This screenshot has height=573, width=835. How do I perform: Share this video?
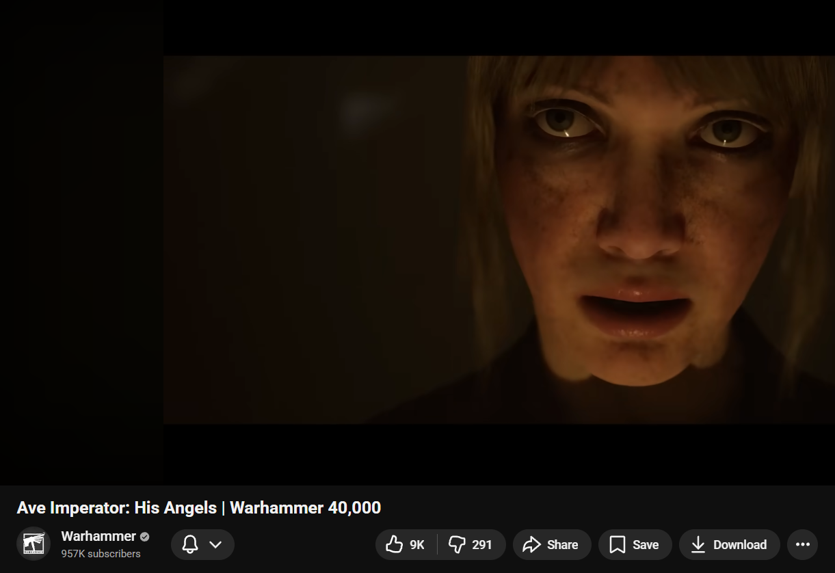(x=552, y=545)
